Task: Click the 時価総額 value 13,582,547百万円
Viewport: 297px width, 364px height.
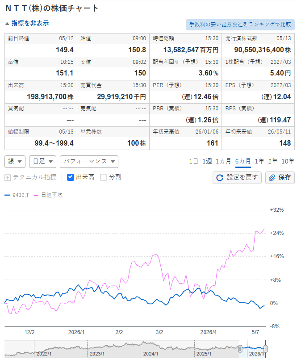Action: coord(191,50)
